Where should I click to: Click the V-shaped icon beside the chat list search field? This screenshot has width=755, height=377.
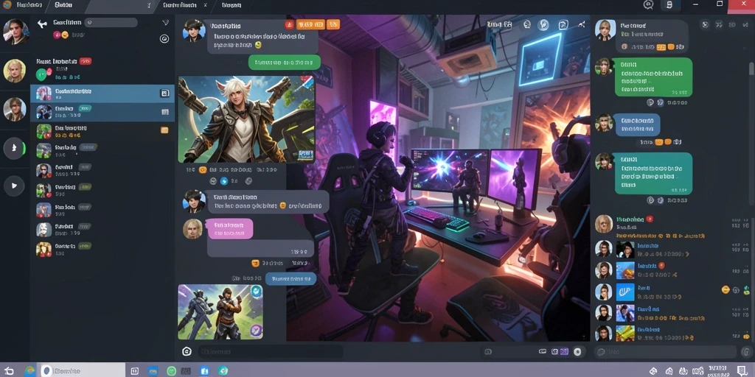point(165,23)
